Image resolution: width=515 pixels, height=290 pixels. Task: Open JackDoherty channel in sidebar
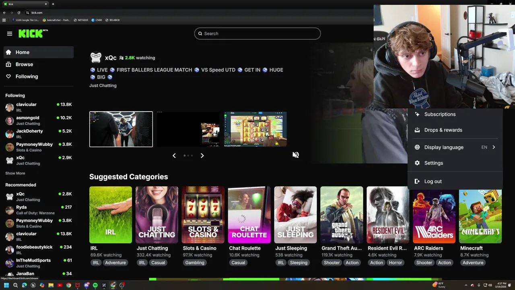pos(39,134)
